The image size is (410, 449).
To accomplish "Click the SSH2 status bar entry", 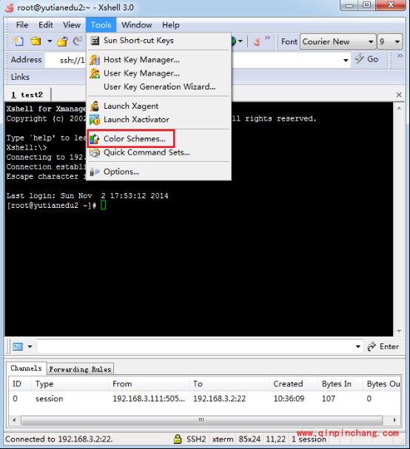I will [196, 439].
